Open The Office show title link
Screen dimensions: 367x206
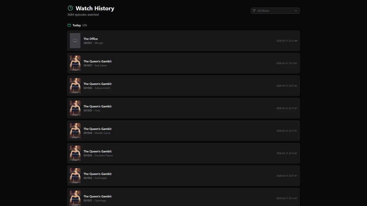91,39
